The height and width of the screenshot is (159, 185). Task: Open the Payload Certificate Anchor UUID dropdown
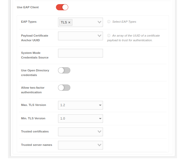coord(80,36)
